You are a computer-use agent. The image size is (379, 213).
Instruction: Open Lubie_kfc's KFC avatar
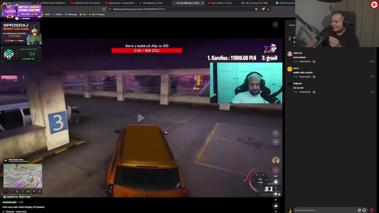(290, 54)
